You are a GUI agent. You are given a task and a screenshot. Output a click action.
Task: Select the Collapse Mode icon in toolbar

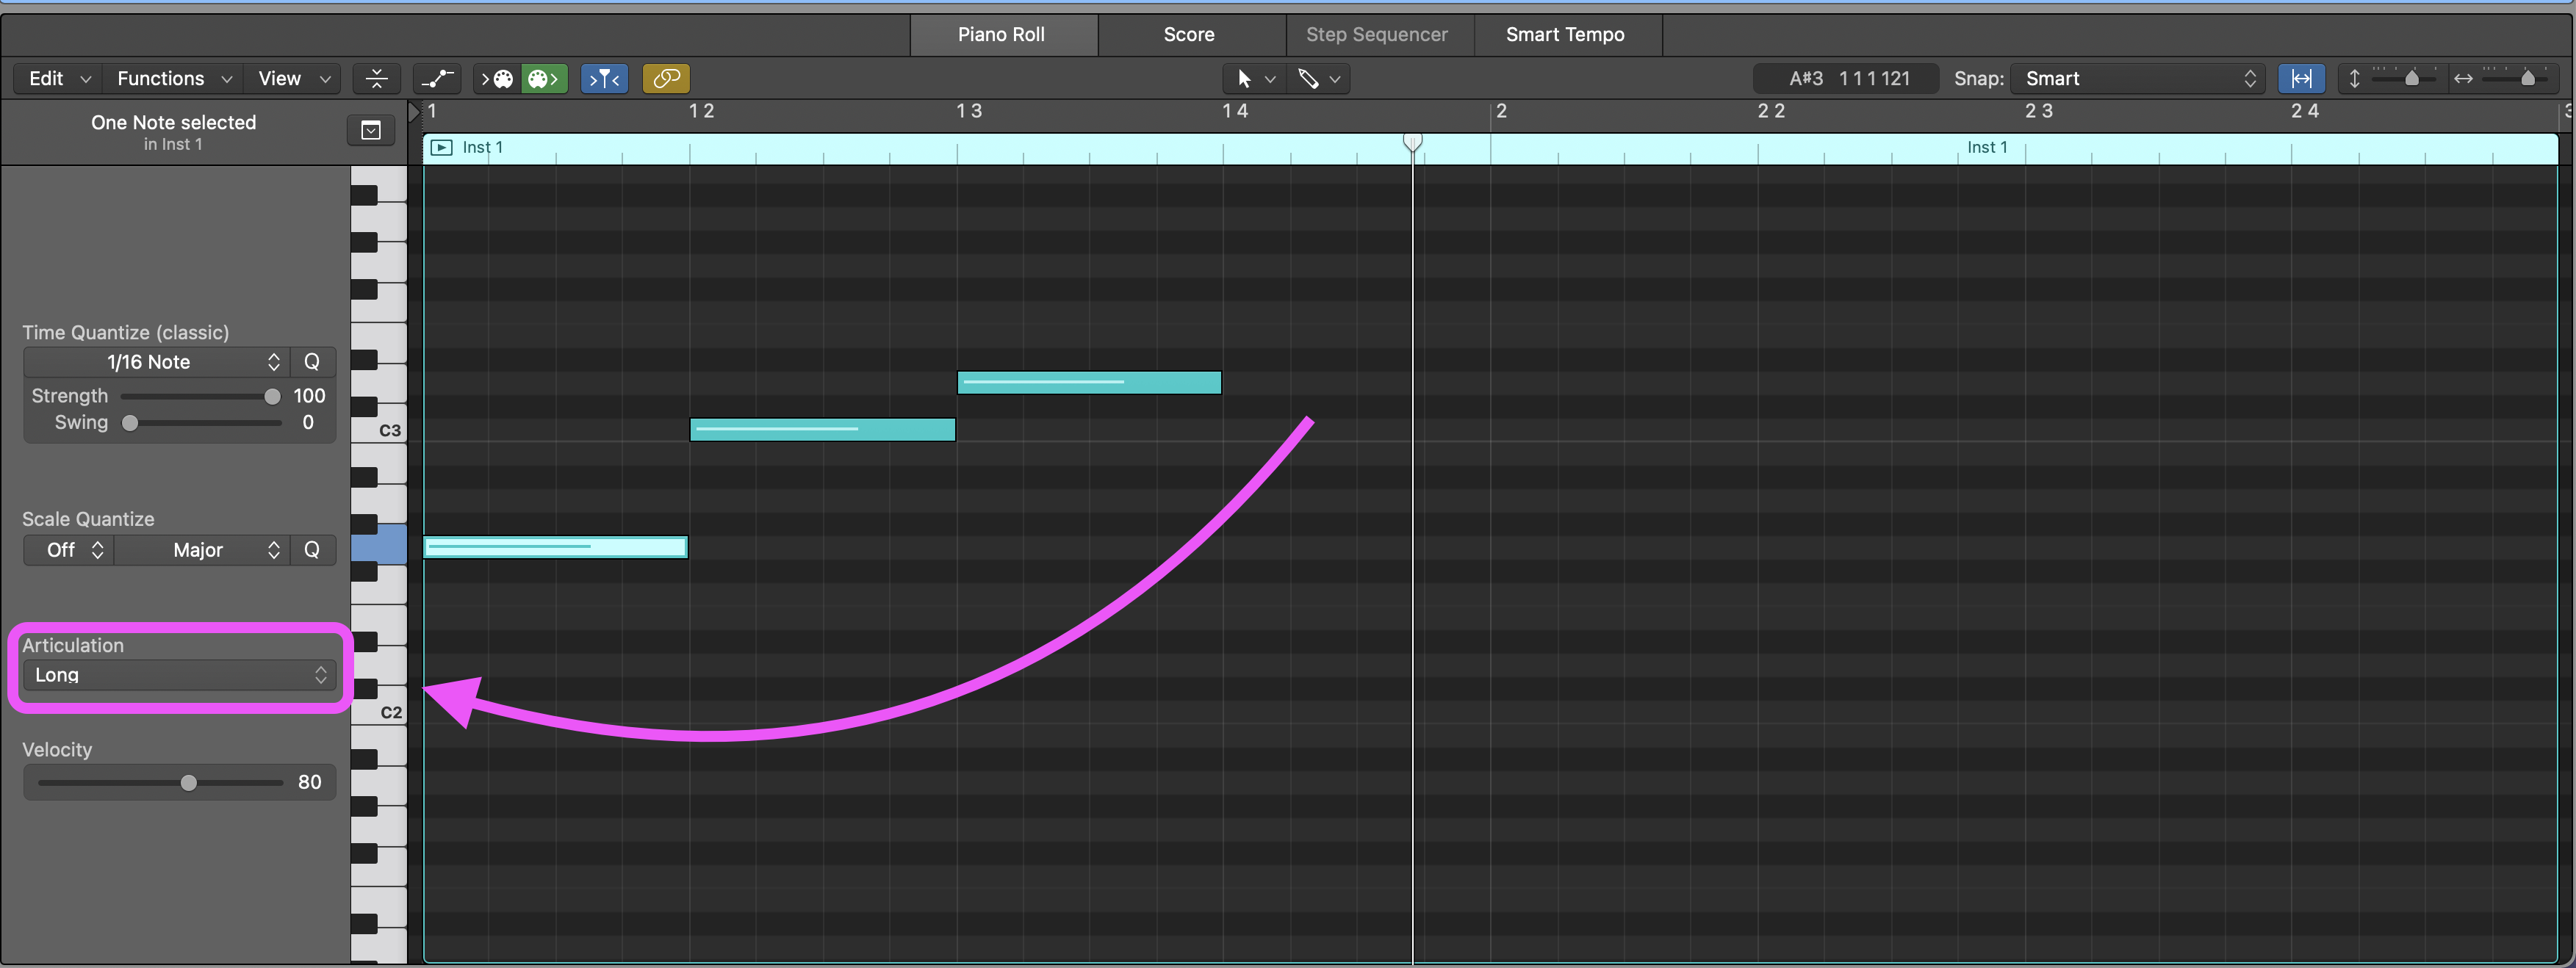click(377, 79)
